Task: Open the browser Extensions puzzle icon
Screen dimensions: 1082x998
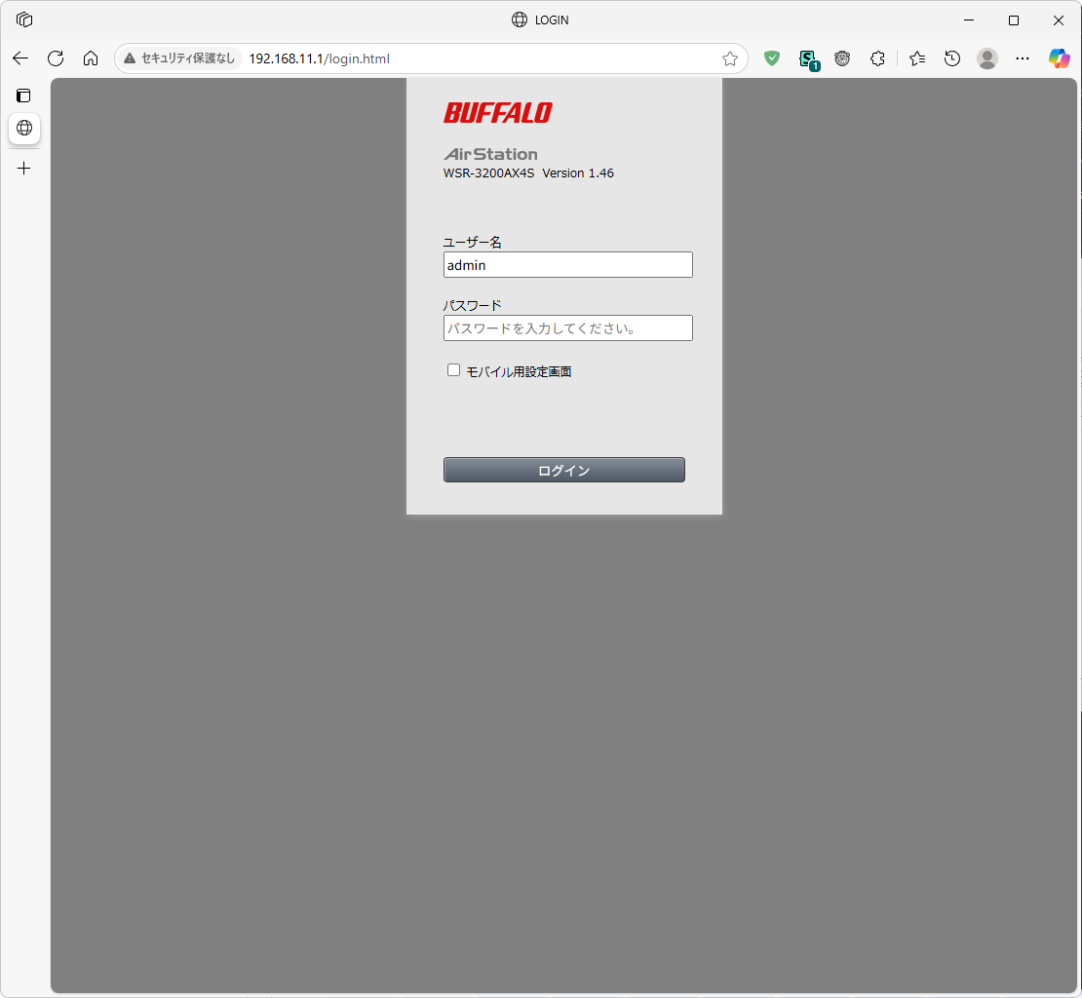Action: (877, 58)
